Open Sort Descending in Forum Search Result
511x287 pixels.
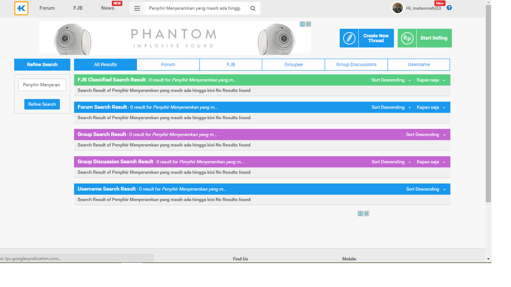click(391, 107)
